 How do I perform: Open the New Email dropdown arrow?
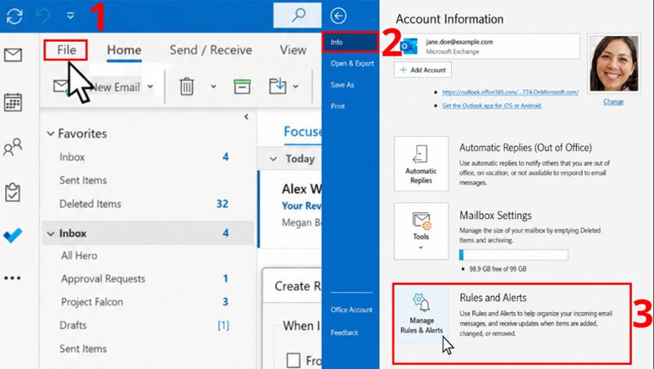pyautogui.click(x=151, y=86)
